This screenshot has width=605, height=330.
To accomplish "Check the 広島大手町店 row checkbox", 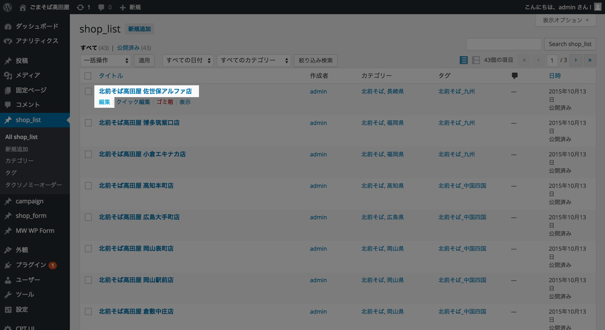I will pos(88,218).
